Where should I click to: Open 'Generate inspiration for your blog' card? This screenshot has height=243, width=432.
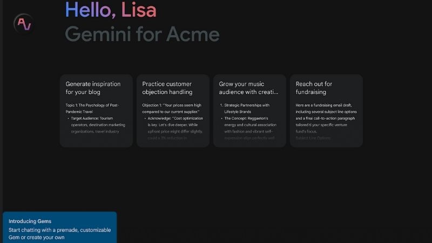pyautogui.click(x=96, y=111)
